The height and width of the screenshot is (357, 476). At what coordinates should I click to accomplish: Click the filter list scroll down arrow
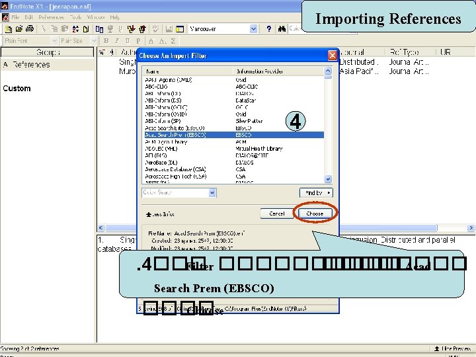pyautogui.click(x=328, y=179)
